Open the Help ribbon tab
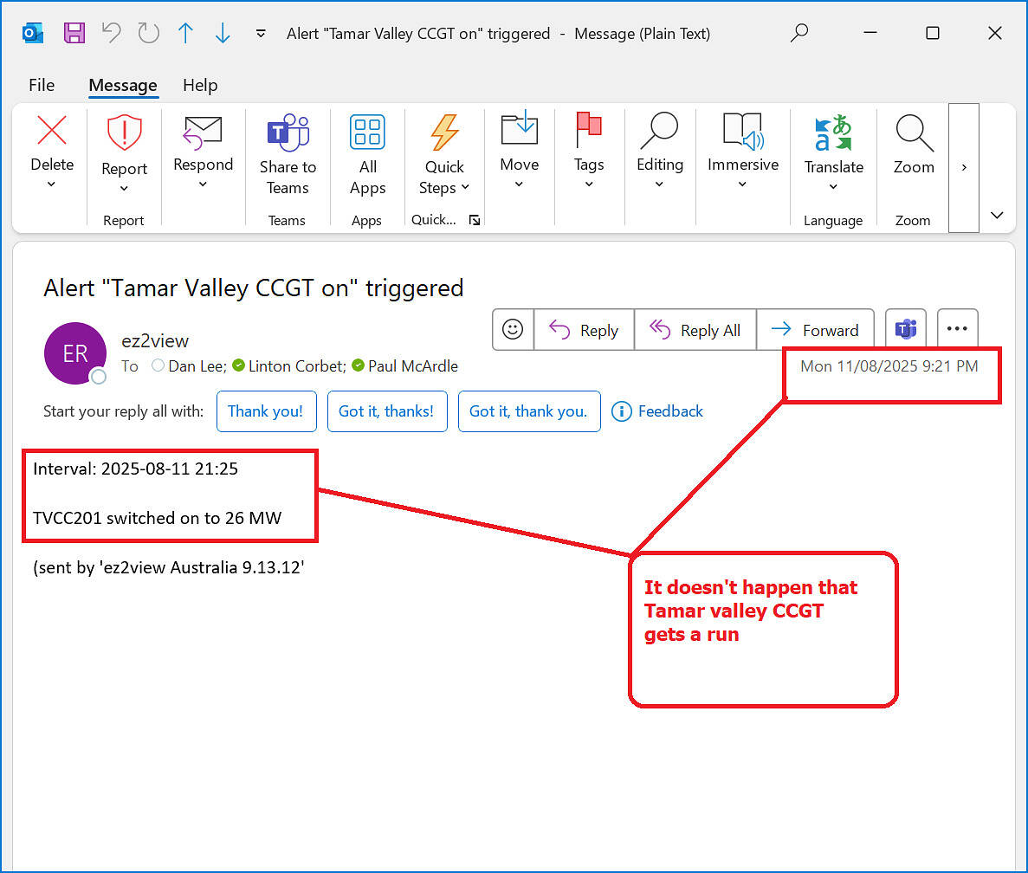 click(200, 85)
